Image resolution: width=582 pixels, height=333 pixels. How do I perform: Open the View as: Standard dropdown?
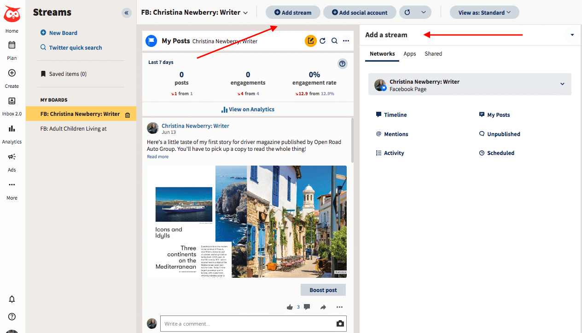point(484,12)
